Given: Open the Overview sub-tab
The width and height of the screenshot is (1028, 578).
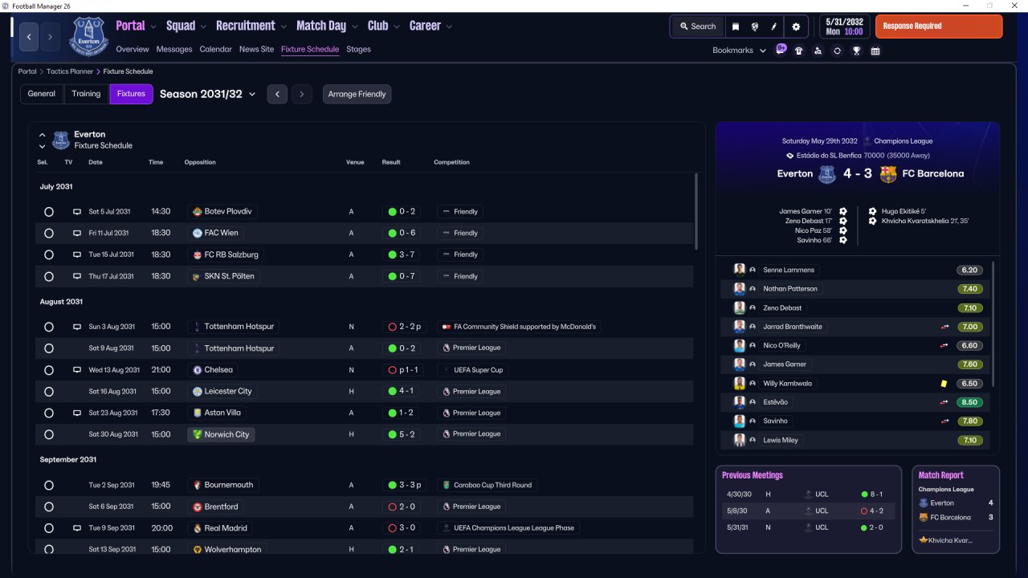Looking at the screenshot, I should (x=133, y=49).
